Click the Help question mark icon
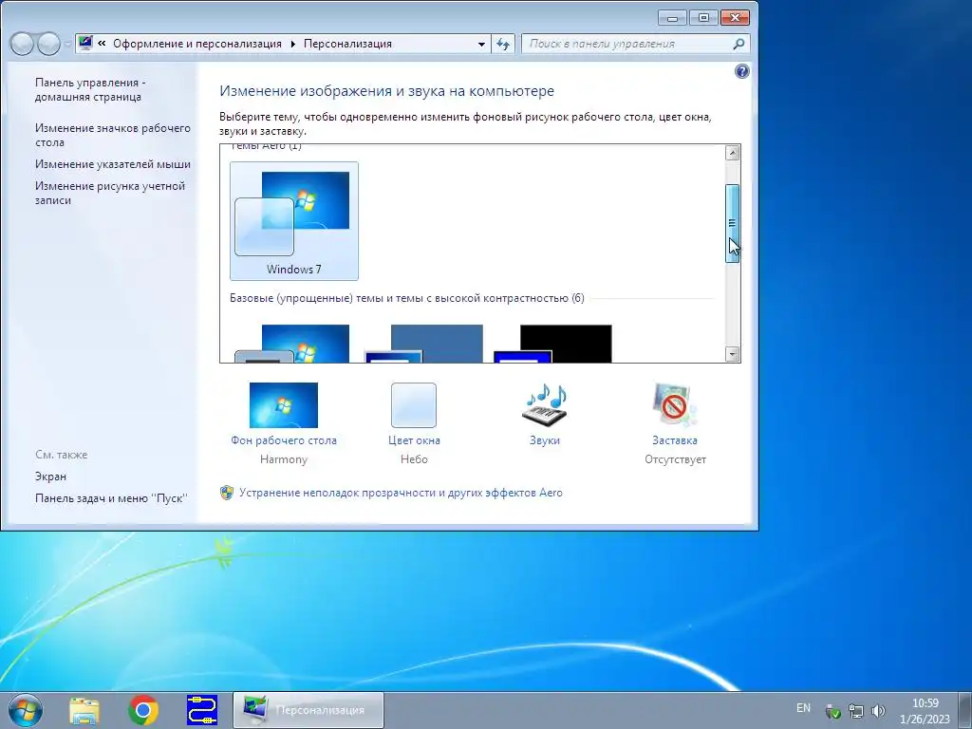The height and width of the screenshot is (729, 972). pyautogui.click(x=741, y=71)
